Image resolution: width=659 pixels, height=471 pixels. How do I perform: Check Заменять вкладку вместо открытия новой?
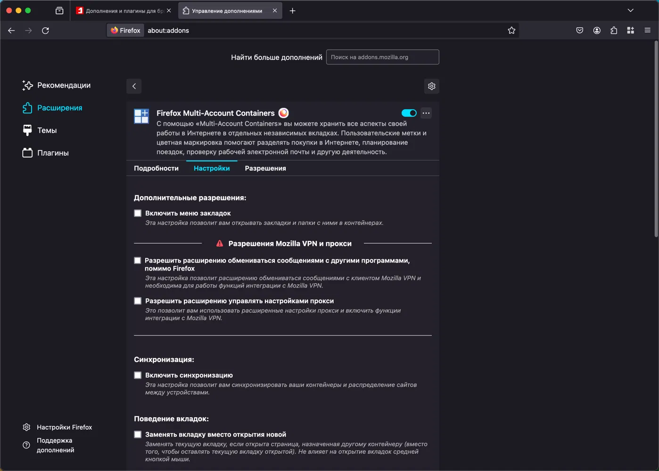138,434
